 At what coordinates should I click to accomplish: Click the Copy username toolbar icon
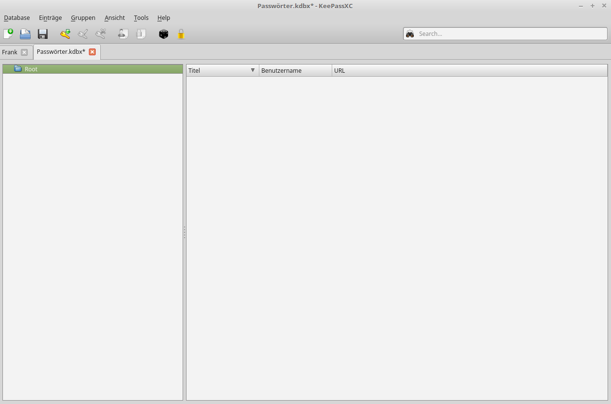123,34
